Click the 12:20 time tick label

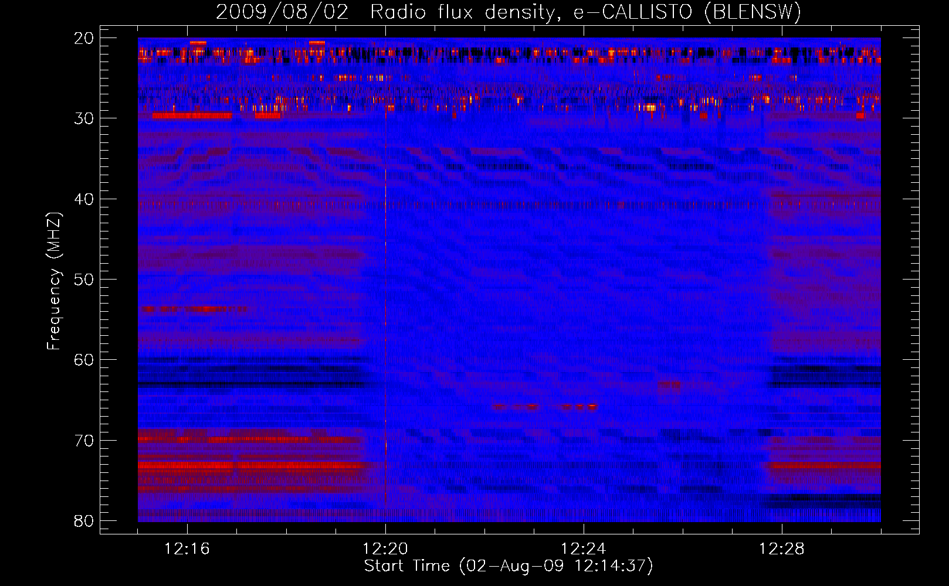pos(385,549)
